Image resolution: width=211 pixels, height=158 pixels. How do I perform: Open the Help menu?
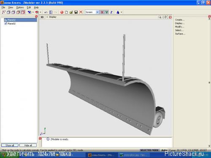[36, 8]
